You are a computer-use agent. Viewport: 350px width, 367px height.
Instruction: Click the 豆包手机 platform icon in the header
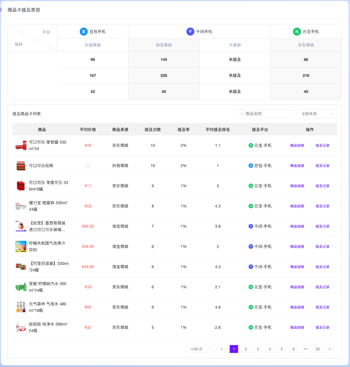(x=84, y=31)
